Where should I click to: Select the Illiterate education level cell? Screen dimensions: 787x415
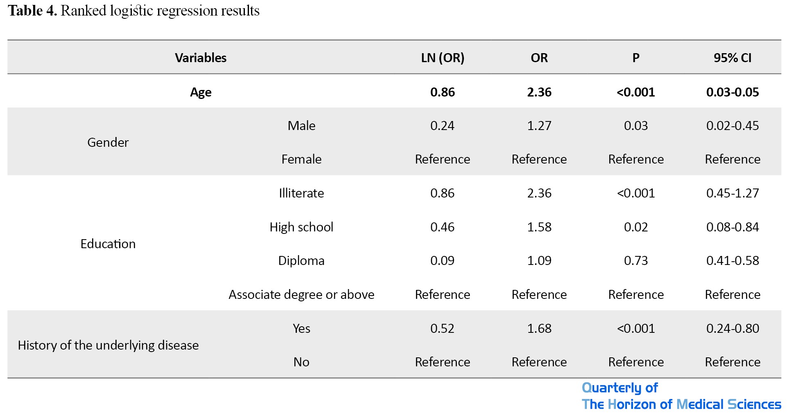301,193
